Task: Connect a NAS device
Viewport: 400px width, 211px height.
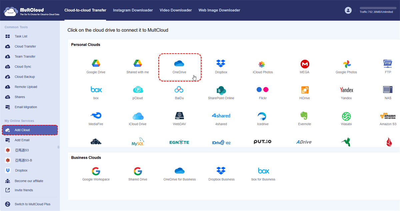Action: pyautogui.click(x=388, y=92)
